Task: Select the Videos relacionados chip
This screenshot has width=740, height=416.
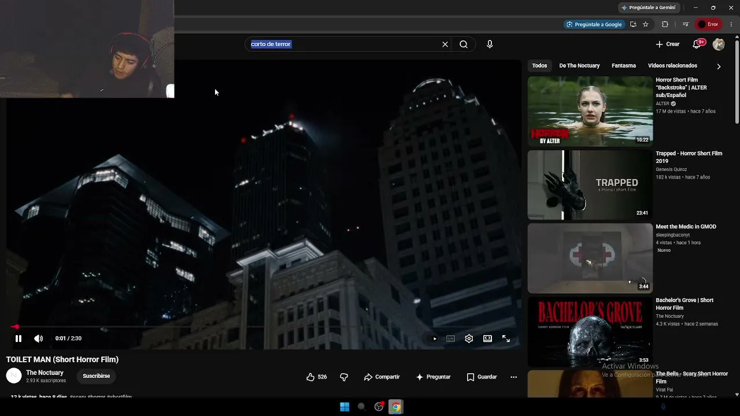Action: 672,66
